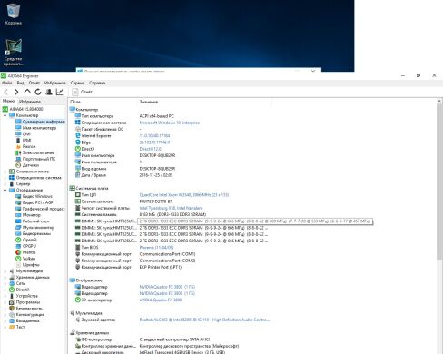Open the Realtek ALC662 audio adapter link

pyautogui.click(x=204, y=320)
